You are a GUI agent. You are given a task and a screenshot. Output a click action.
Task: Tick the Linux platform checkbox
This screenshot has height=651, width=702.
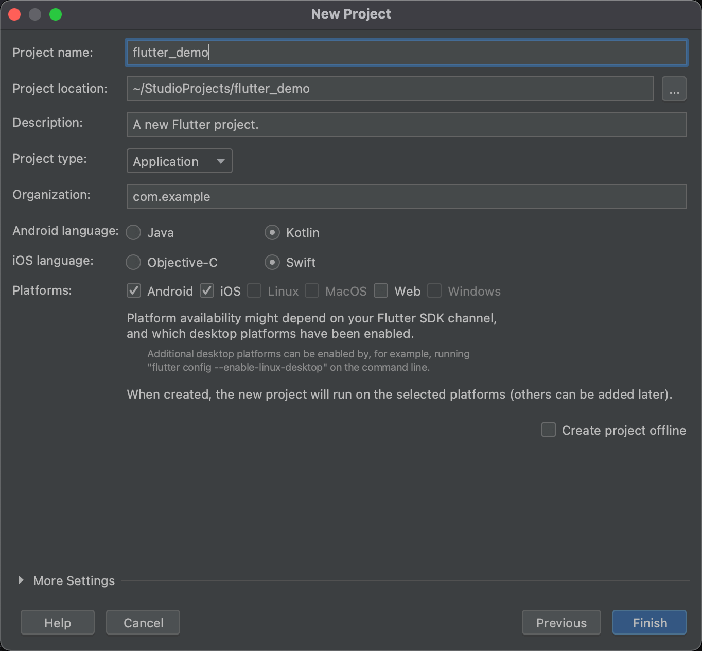point(254,291)
